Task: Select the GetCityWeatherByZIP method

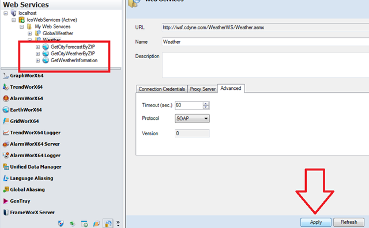Action: pos(73,54)
